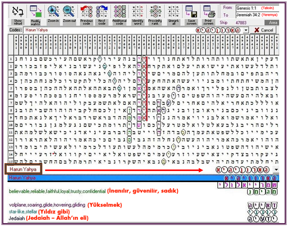Click the Cancel button
The width and height of the screenshot is (288, 227).
pyautogui.click(x=263, y=30)
